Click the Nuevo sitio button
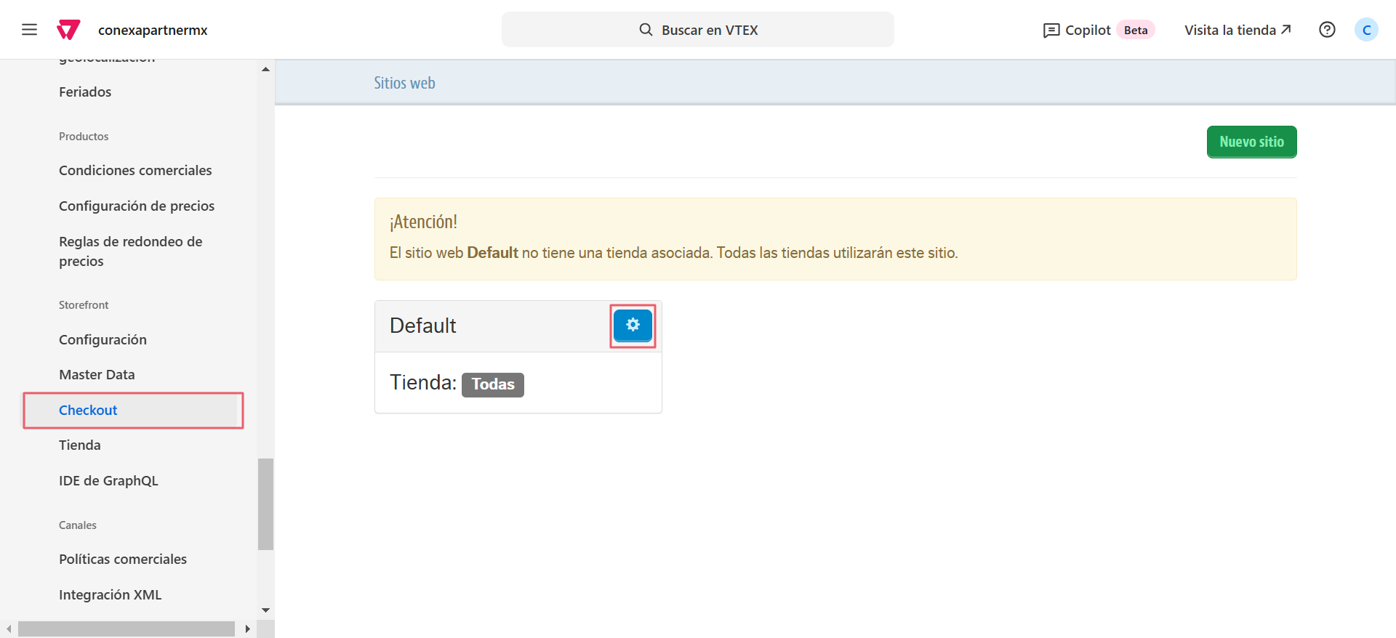This screenshot has width=1396, height=638. [x=1251, y=142]
